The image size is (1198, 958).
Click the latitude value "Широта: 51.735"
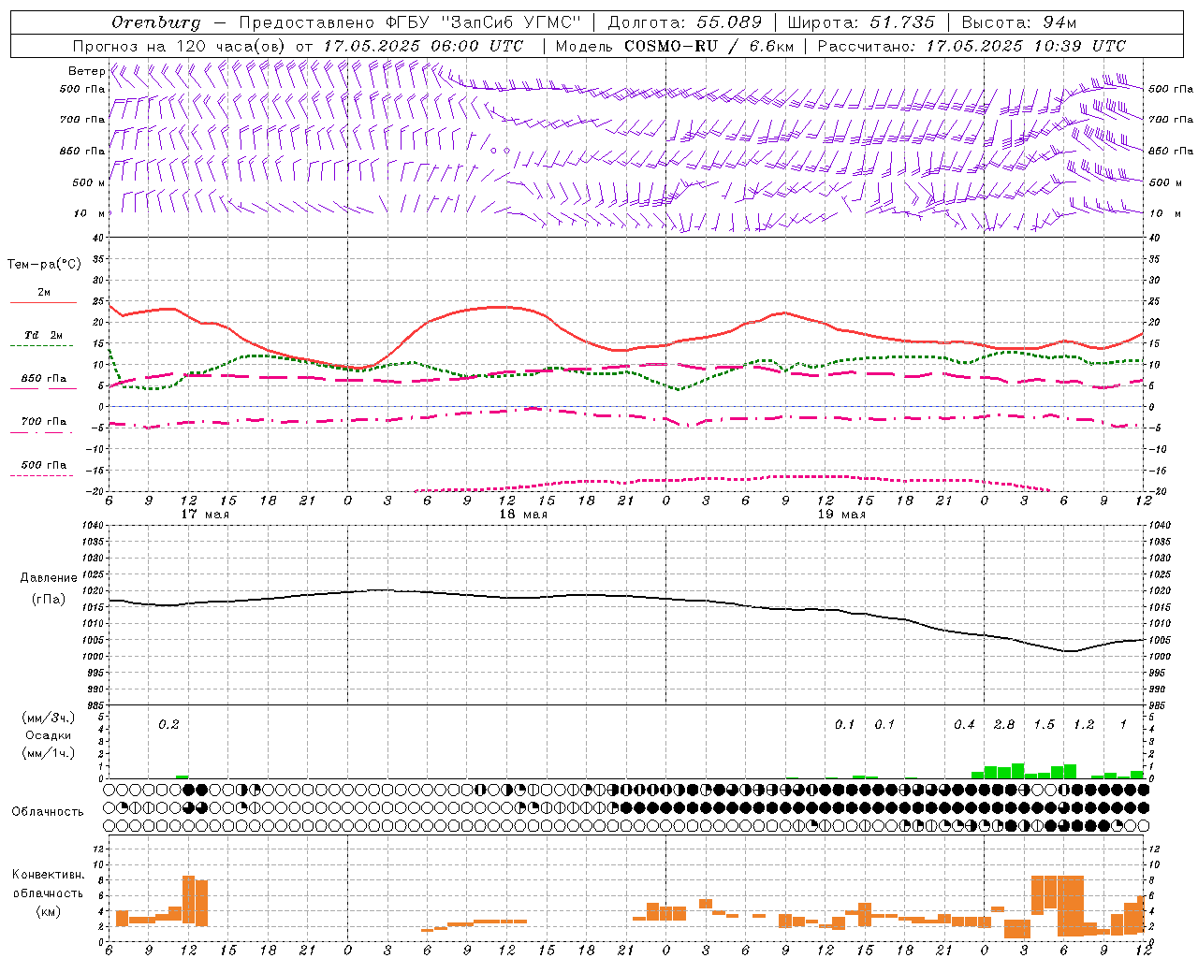(x=861, y=22)
